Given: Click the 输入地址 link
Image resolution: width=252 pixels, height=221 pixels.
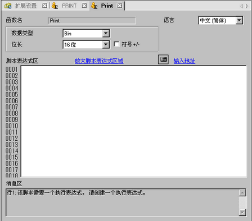Looking at the screenshot, I should tap(184, 61).
